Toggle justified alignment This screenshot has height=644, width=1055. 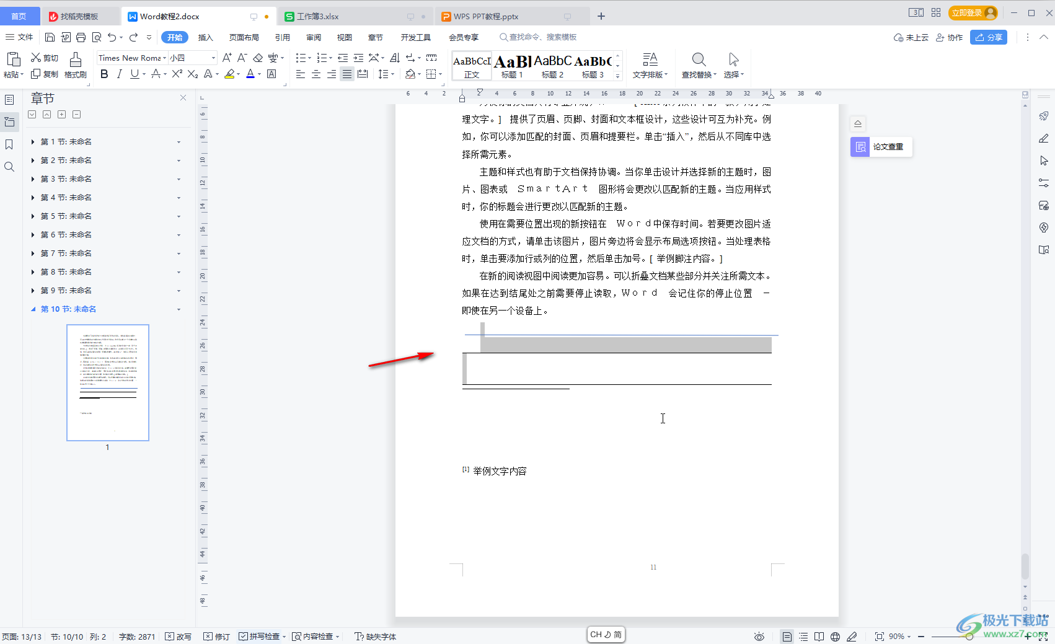pos(347,74)
